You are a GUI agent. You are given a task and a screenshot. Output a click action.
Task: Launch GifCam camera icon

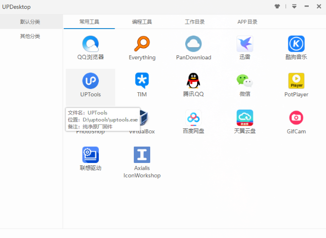pyautogui.click(x=296, y=118)
